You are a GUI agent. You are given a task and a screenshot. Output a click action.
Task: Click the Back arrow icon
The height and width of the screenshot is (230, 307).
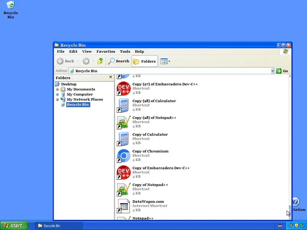[60, 61]
